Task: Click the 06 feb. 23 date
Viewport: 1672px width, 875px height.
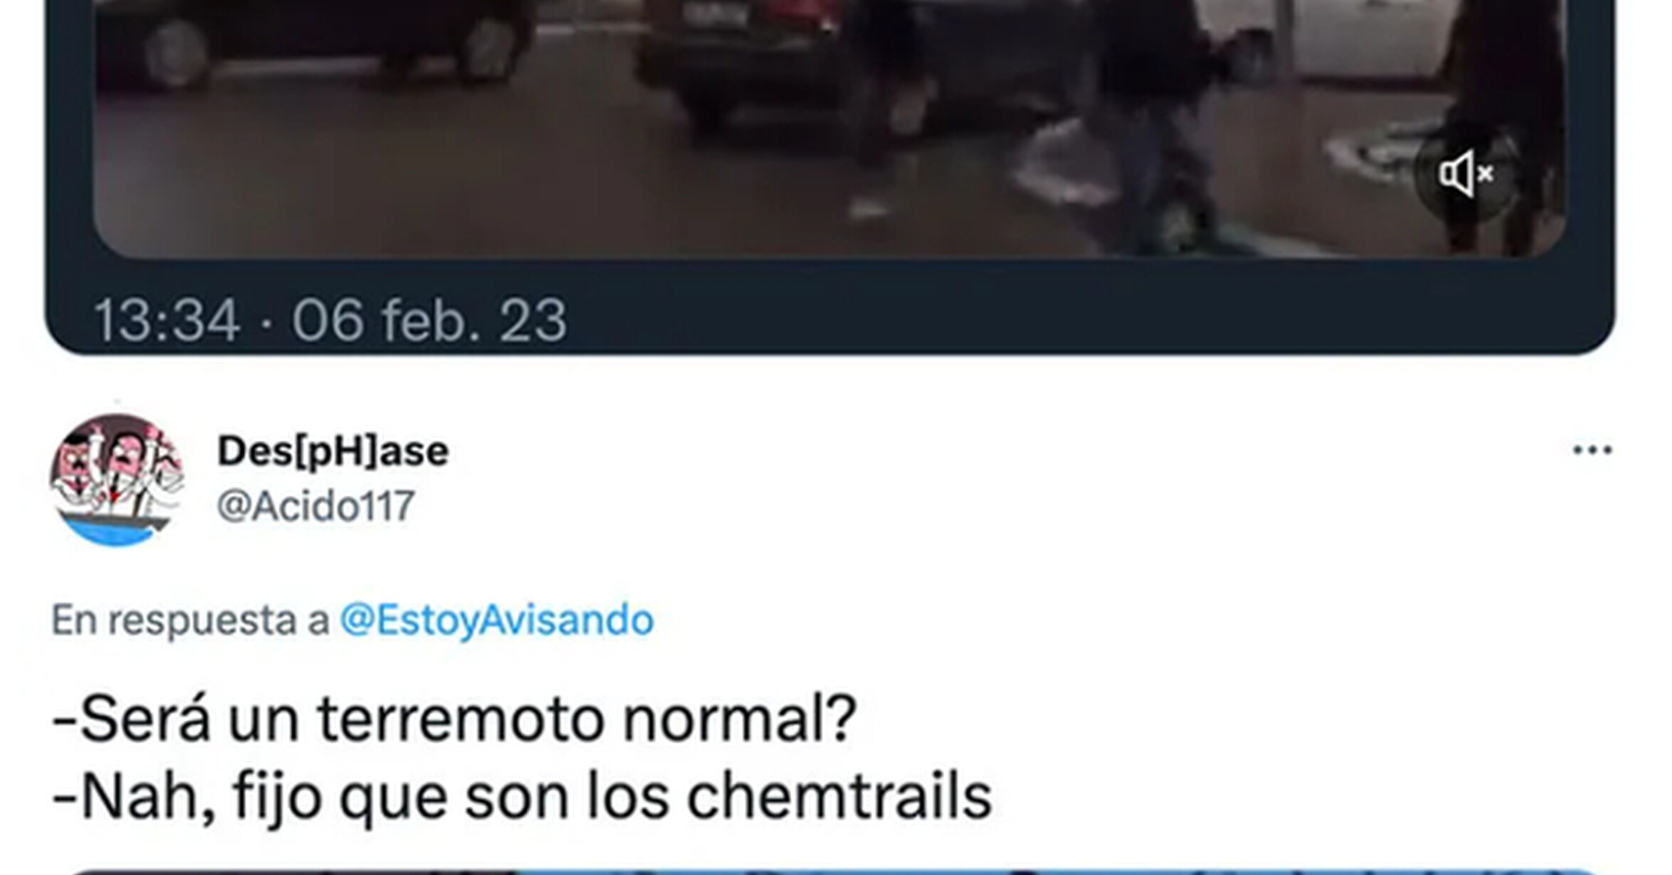Action: (429, 320)
